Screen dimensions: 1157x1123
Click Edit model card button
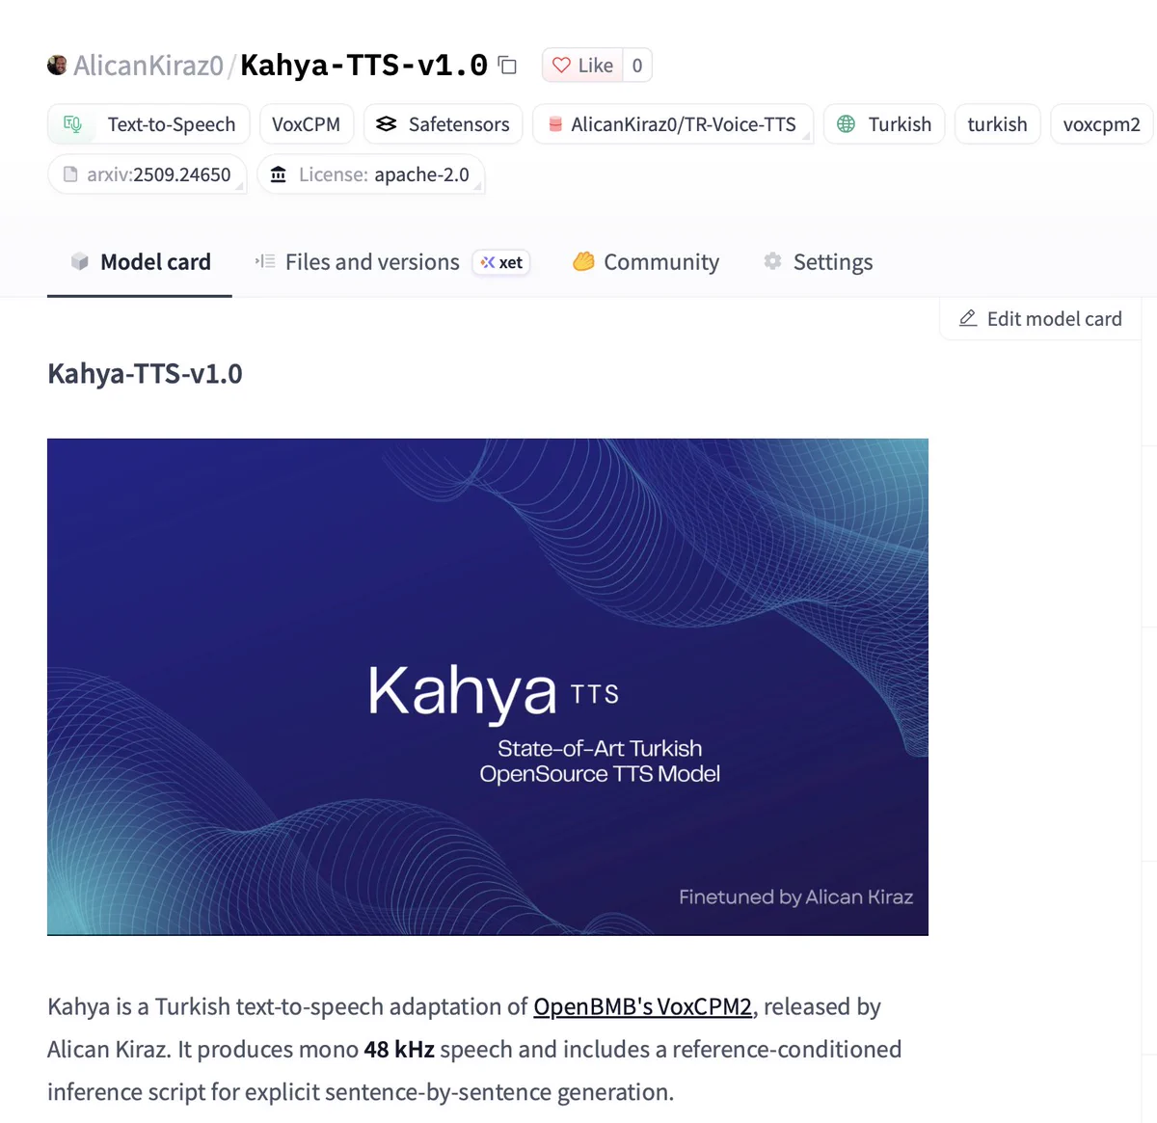click(1040, 319)
